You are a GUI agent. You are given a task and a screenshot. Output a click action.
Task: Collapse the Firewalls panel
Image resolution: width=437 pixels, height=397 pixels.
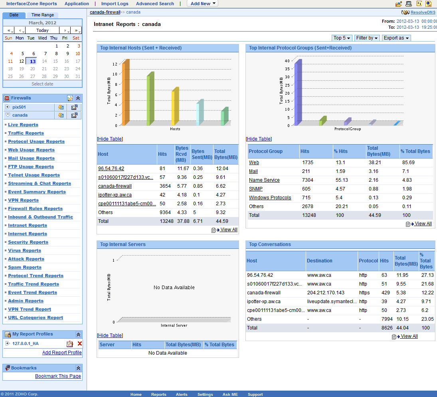click(x=78, y=98)
